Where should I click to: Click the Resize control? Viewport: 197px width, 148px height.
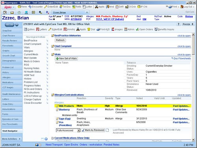(188, 24)
